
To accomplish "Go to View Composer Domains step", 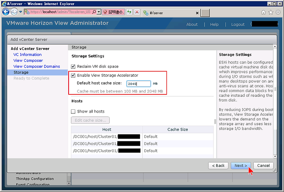I will pyautogui.click(x=37, y=66).
